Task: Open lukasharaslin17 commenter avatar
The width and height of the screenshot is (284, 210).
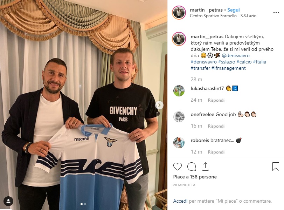Action: 179,91
